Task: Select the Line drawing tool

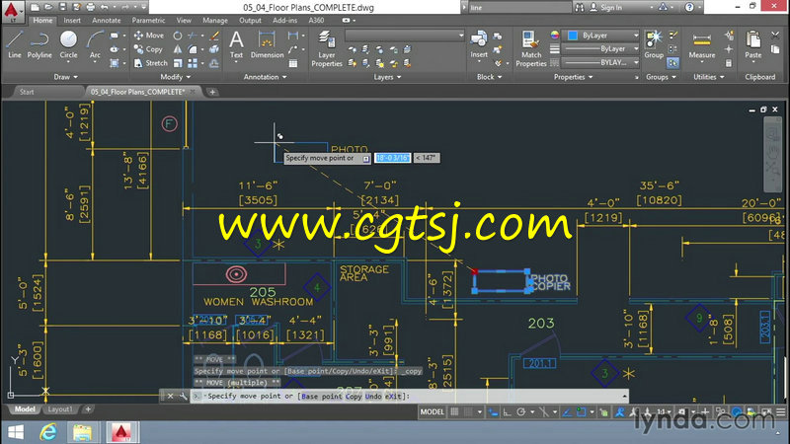Action: (14, 44)
